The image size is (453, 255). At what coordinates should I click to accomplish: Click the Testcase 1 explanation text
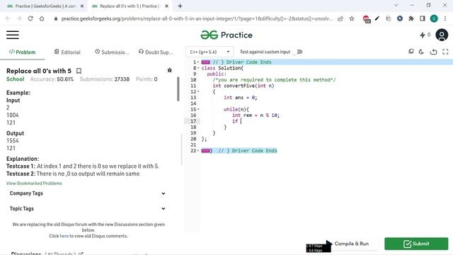coord(83,166)
